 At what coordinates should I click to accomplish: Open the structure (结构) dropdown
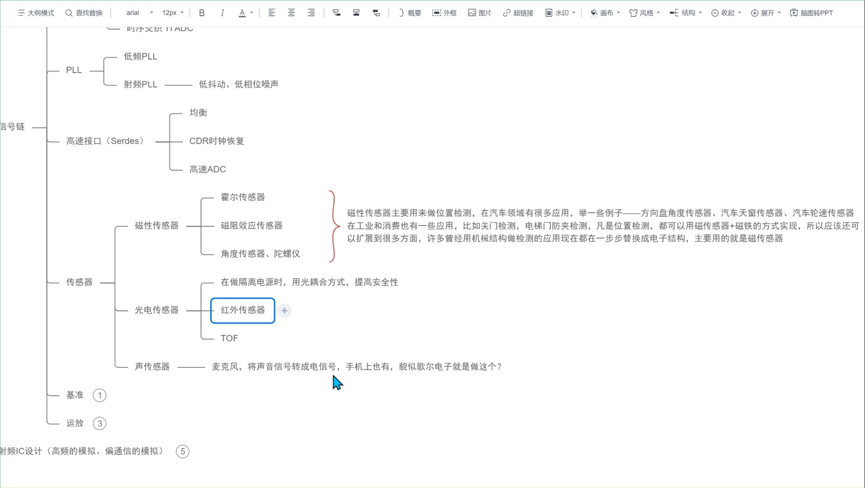click(686, 13)
